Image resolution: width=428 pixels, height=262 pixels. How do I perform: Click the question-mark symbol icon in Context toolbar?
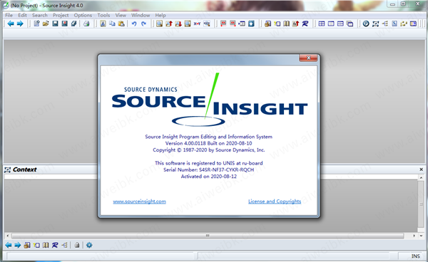click(36, 245)
